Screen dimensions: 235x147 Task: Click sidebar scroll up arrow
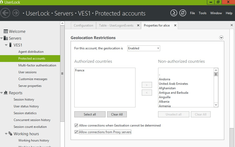coord(62,23)
